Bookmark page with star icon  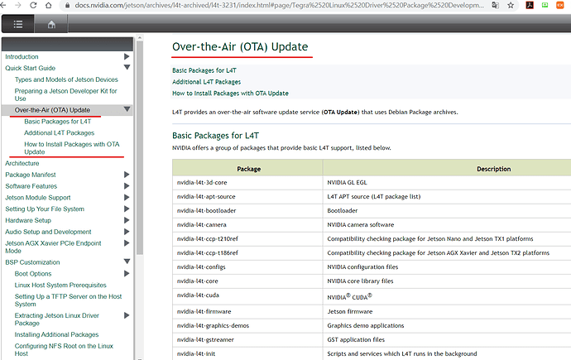click(511, 5)
